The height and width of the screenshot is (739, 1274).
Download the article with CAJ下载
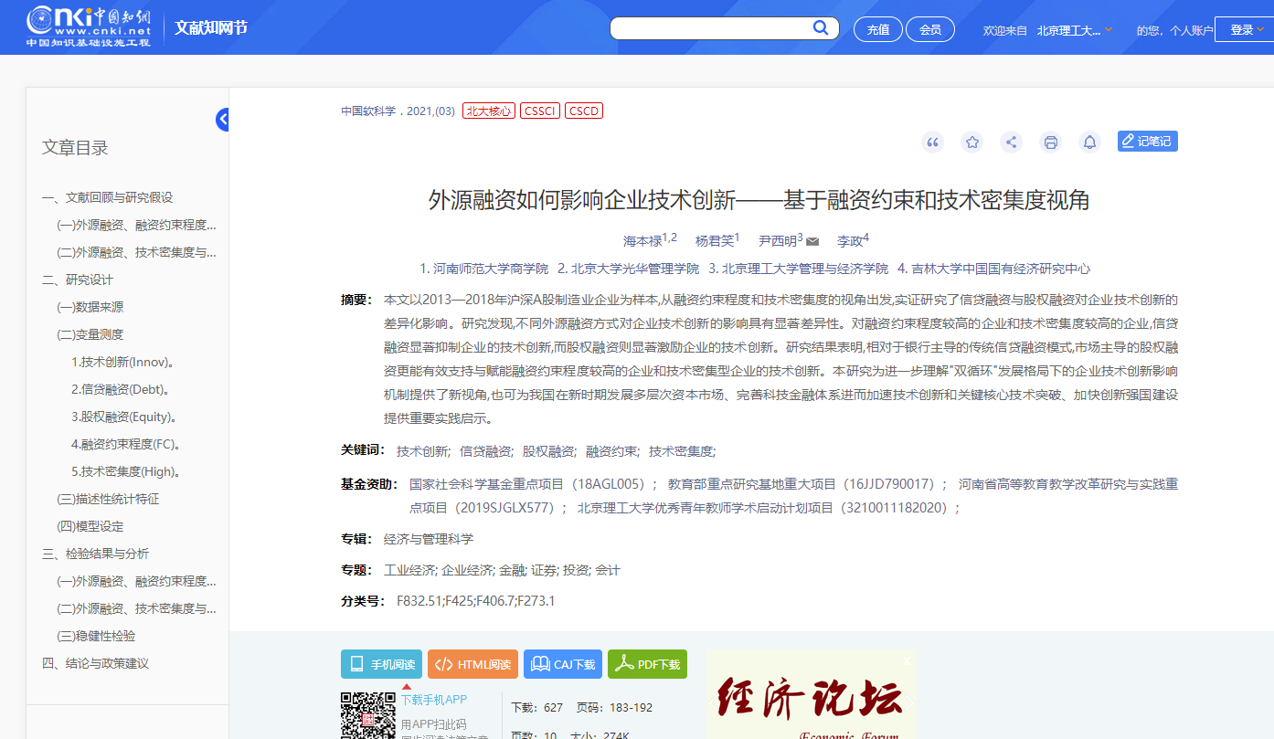pos(562,664)
